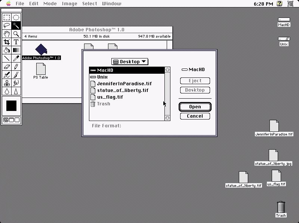
Task: Select MacHD in the dialog file list
Action: point(127,70)
